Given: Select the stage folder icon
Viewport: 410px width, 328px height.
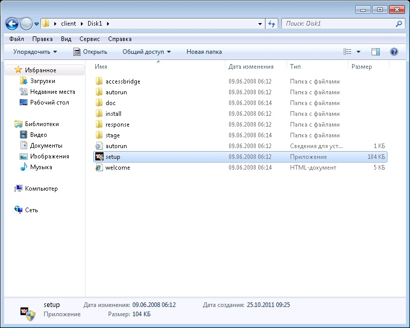Looking at the screenshot, I should (x=99, y=135).
